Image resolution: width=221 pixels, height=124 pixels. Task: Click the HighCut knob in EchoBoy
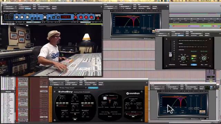point(85,114)
